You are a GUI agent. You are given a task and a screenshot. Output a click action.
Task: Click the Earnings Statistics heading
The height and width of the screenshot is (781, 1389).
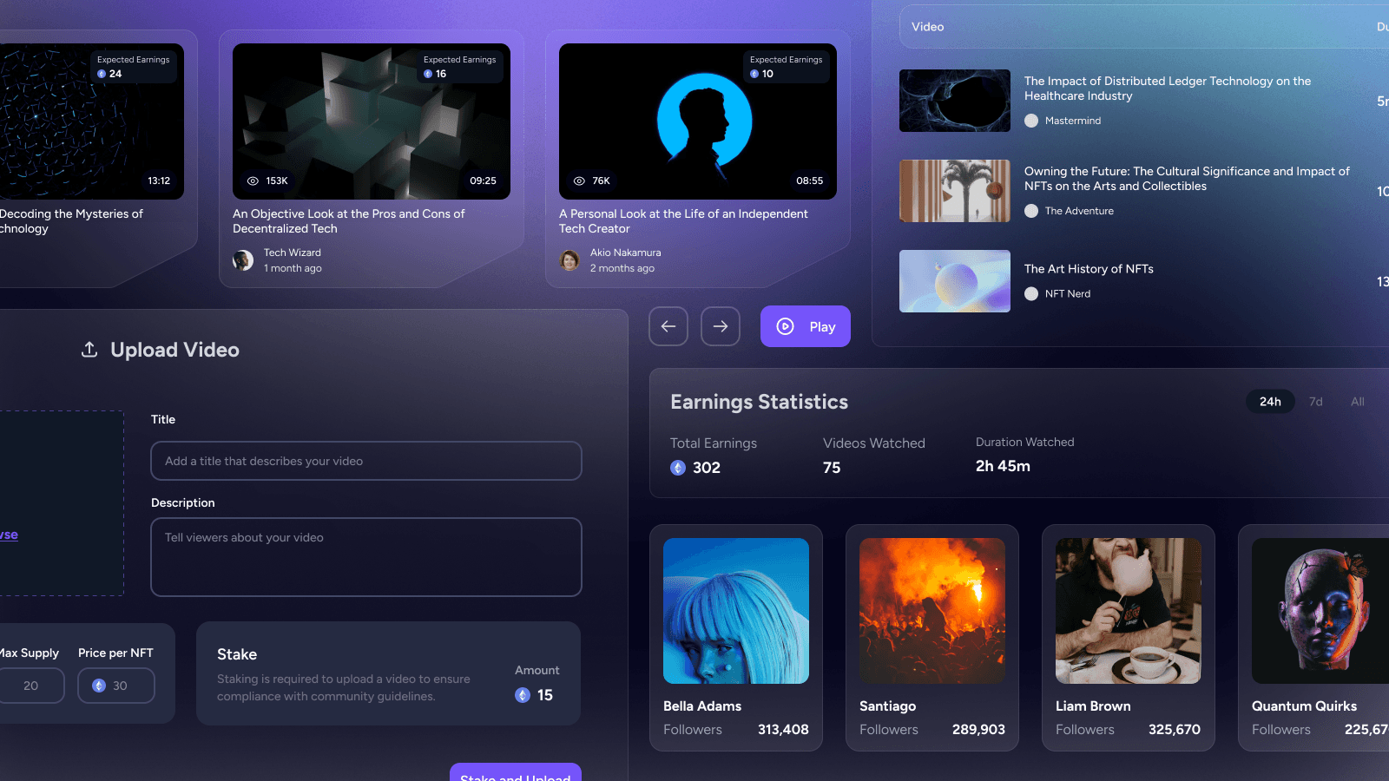(760, 402)
